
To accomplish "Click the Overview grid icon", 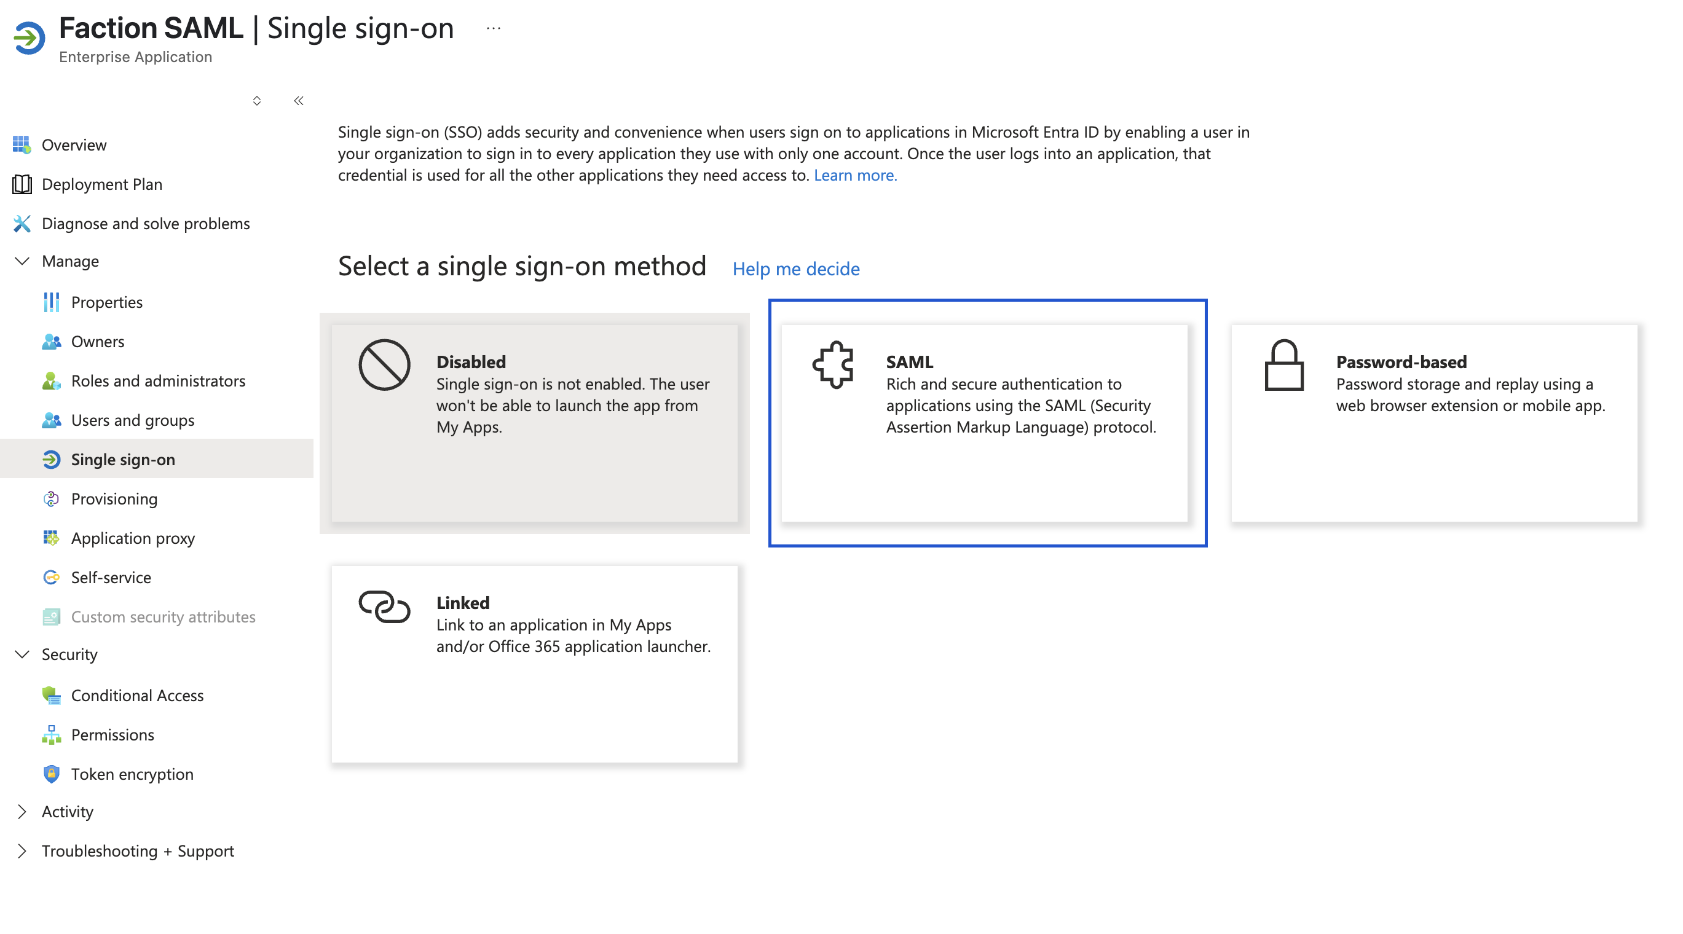I will coord(22,144).
